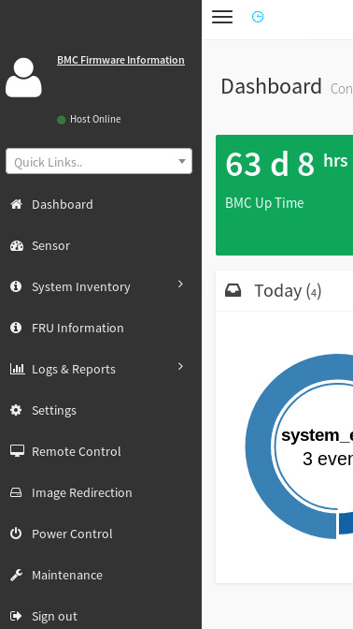Click the Remote Control monitor icon
Screen dimensions: 353x629
17,451
